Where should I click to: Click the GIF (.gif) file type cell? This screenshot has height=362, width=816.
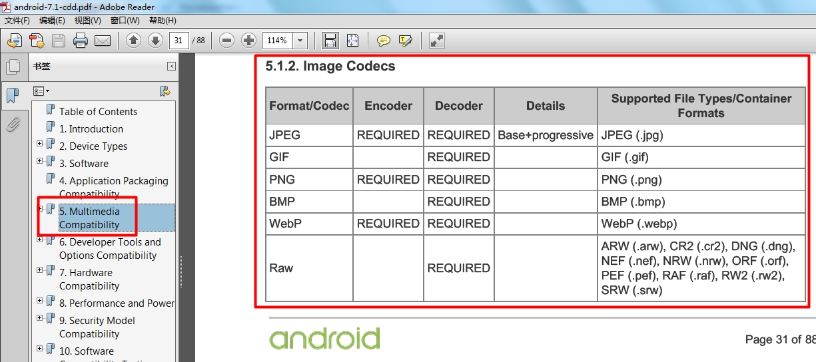pyautogui.click(x=701, y=157)
